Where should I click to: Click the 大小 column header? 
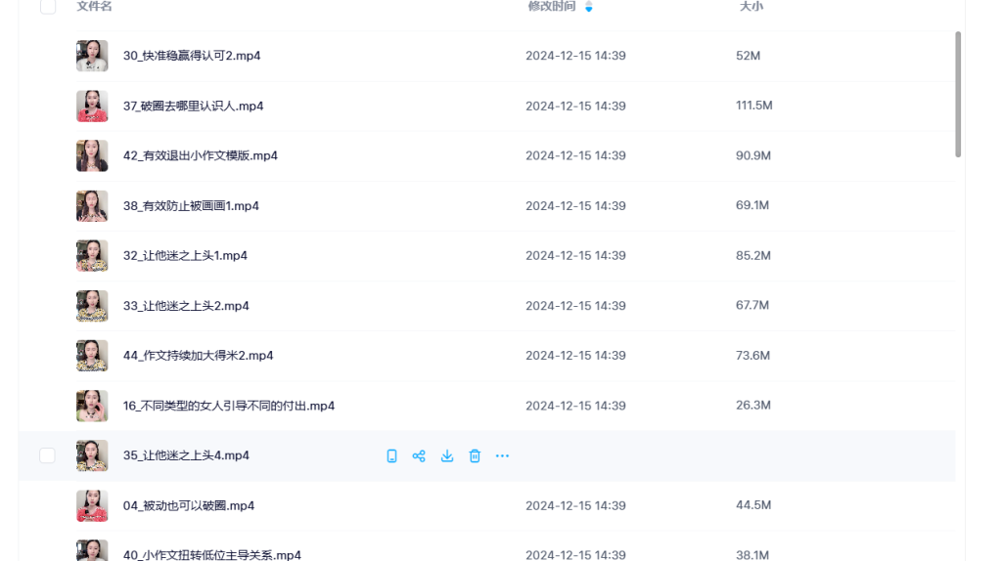coord(751,7)
